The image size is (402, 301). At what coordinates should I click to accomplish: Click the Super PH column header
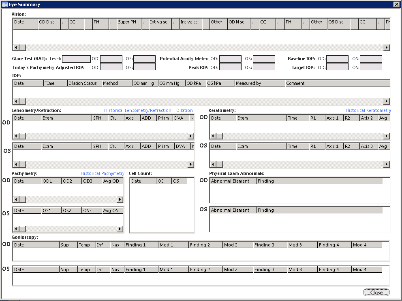129,24
